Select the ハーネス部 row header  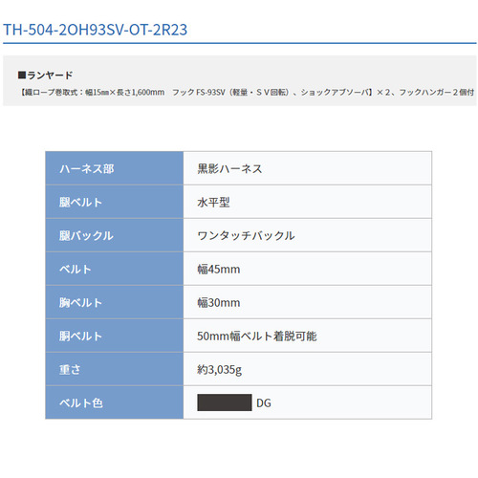(115, 168)
